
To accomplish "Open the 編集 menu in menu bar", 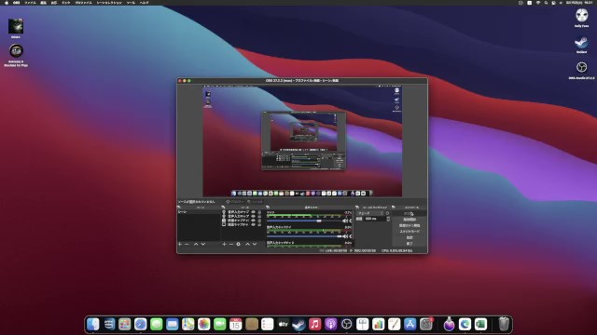I will pos(44,3).
